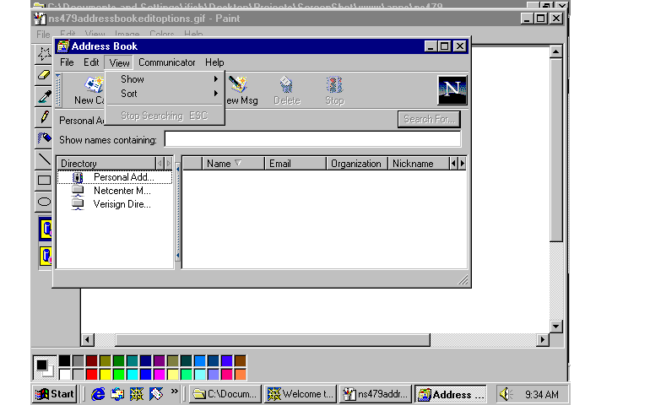The width and height of the screenshot is (650, 405).
Task: Click the New Card toolbar icon
Action: point(95,85)
